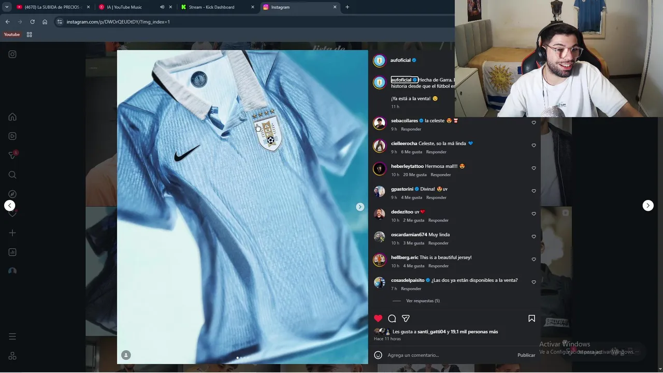Open emoji picker in comment box
The image size is (663, 373).
(x=378, y=355)
